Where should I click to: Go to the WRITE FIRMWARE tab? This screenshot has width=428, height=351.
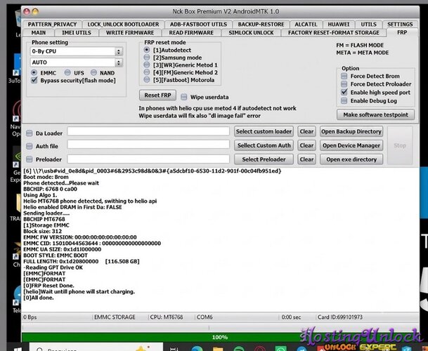(x=130, y=33)
